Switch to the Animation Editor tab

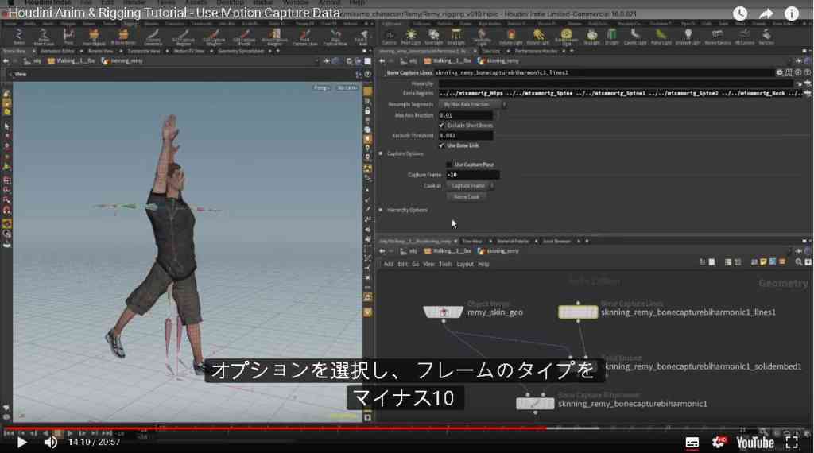point(57,52)
